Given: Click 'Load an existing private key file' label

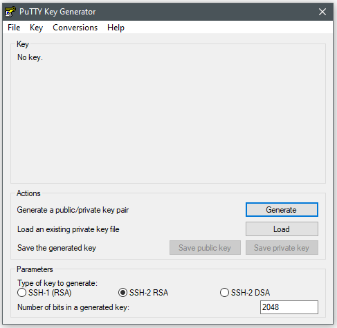Looking at the screenshot, I should pos(69,229).
